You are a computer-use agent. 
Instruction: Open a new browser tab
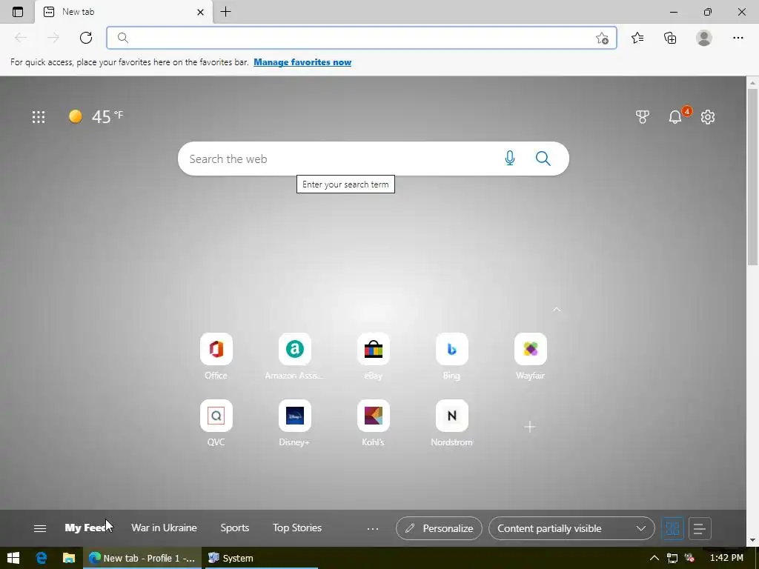pyautogui.click(x=225, y=12)
